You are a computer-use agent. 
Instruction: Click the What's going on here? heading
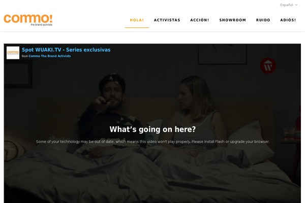click(x=152, y=129)
